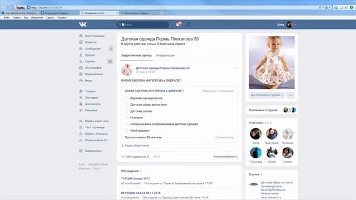Open browser Вид menu
This screenshot has height=200, width=356.
(26, 17)
